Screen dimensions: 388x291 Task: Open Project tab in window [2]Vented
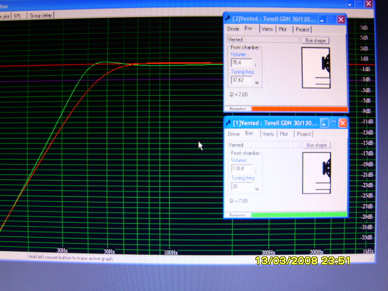[303, 28]
